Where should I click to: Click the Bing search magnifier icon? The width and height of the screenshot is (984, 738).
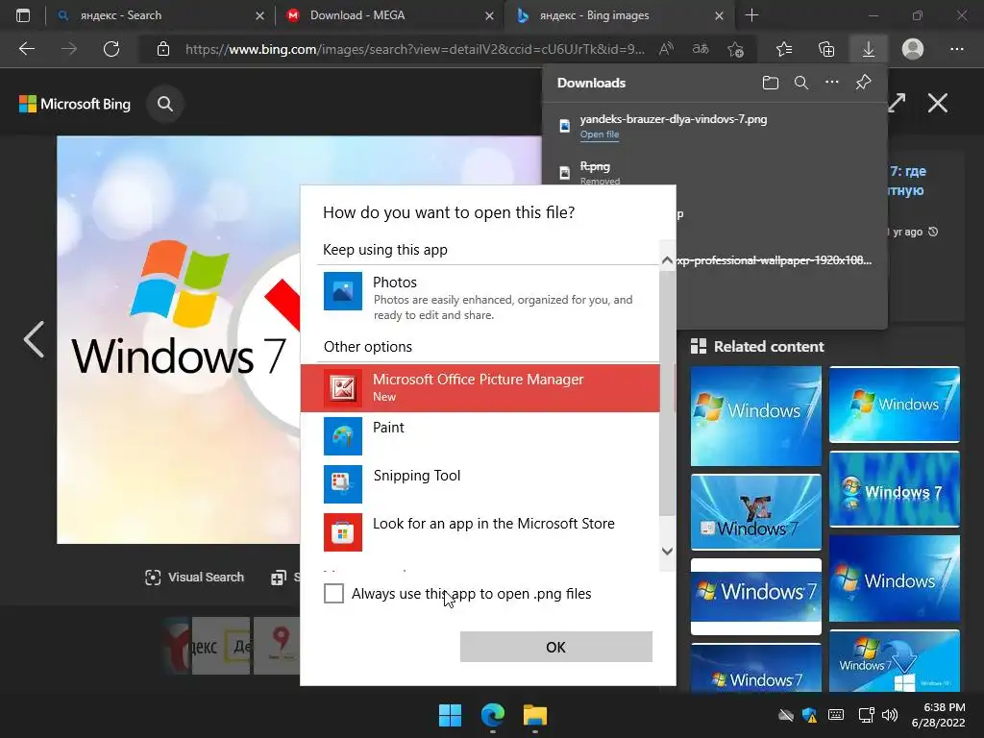click(165, 104)
